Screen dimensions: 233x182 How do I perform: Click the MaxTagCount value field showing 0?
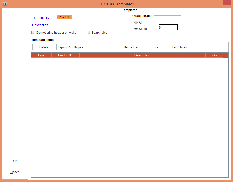168,27
